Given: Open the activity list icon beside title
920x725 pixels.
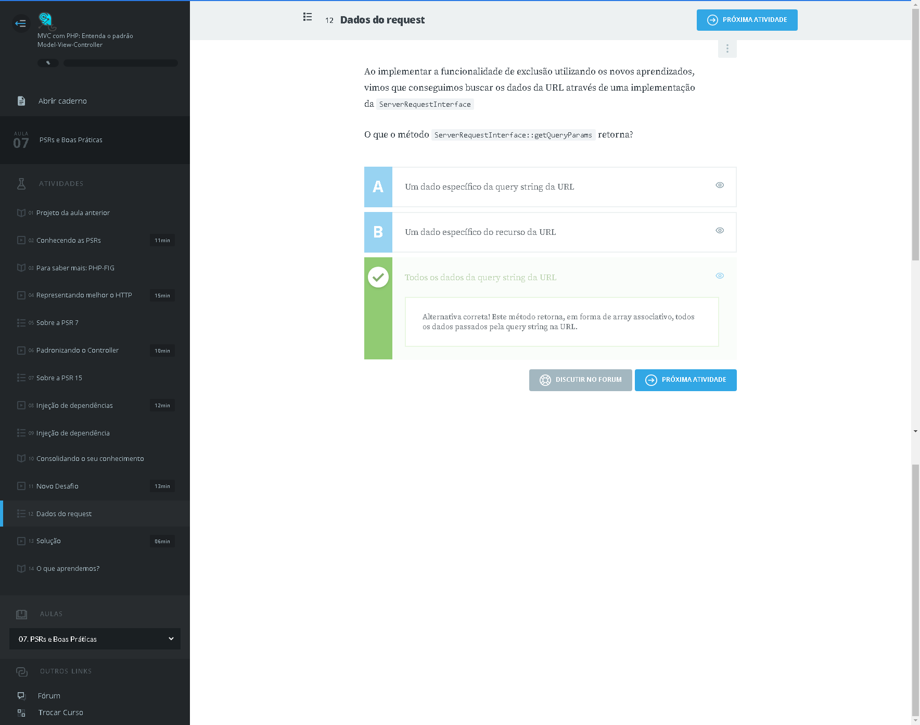Looking at the screenshot, I should coord(308,17).
